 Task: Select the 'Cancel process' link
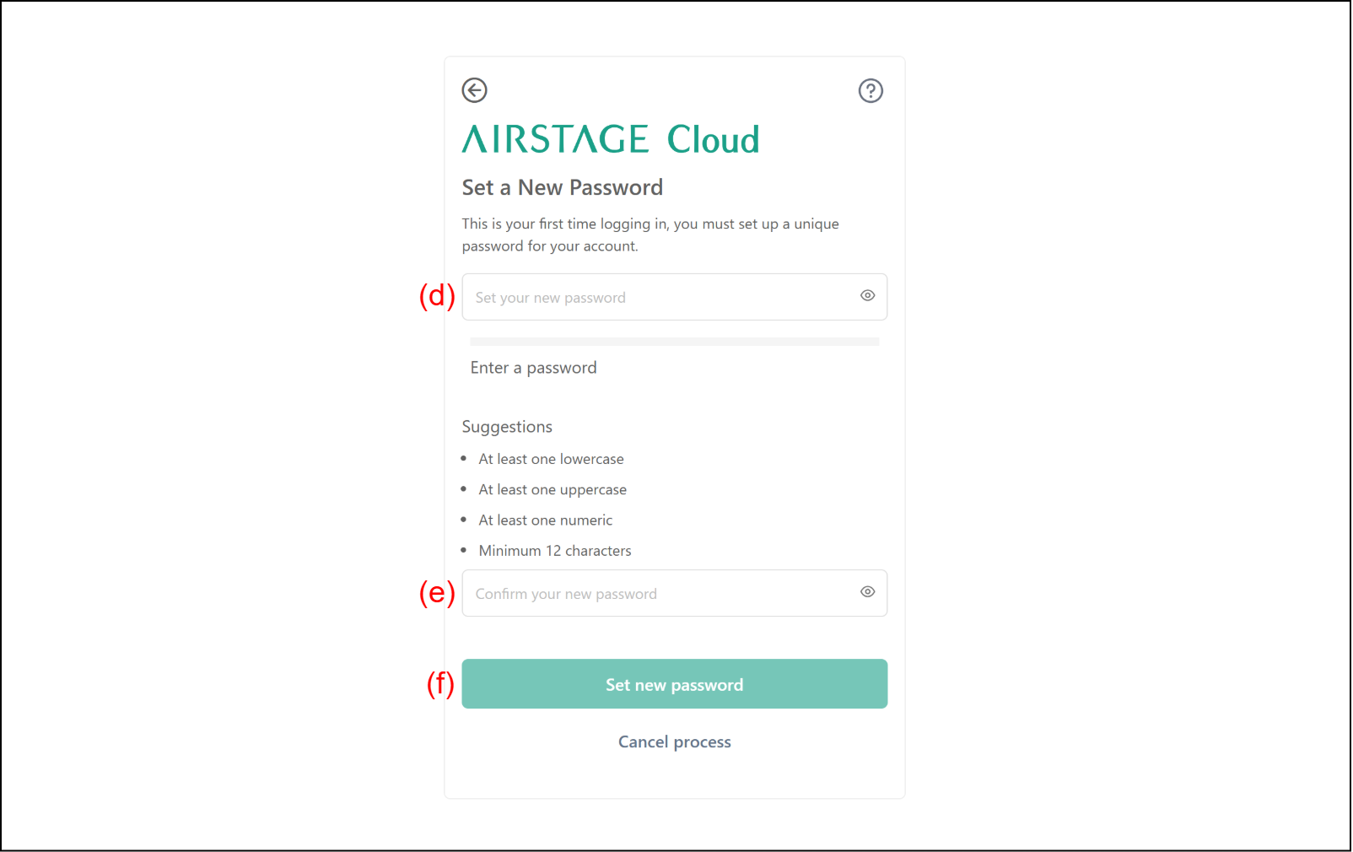pos(674,742)
